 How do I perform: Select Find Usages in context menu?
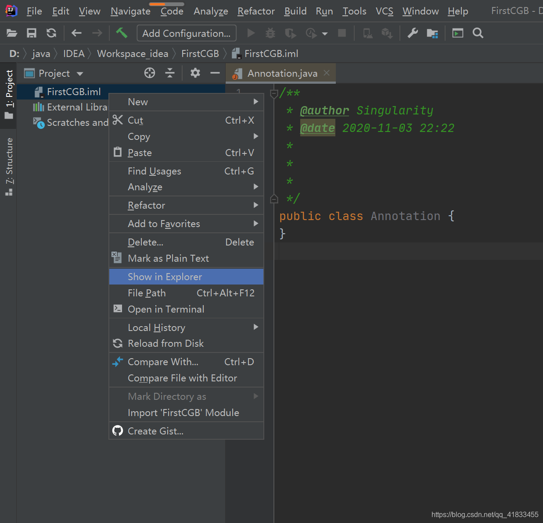coord(186,171)
